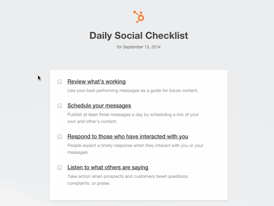This screenshot has width=274, height=206.
Task: Select the "for September 15, 2014" date text
Action: coord(138,47)
